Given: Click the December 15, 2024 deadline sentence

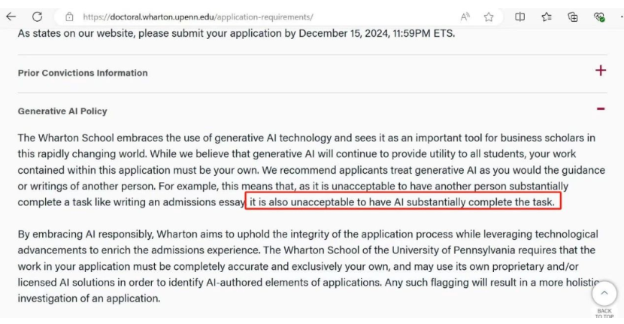Looking at the screenshot, I should (236, 33).
